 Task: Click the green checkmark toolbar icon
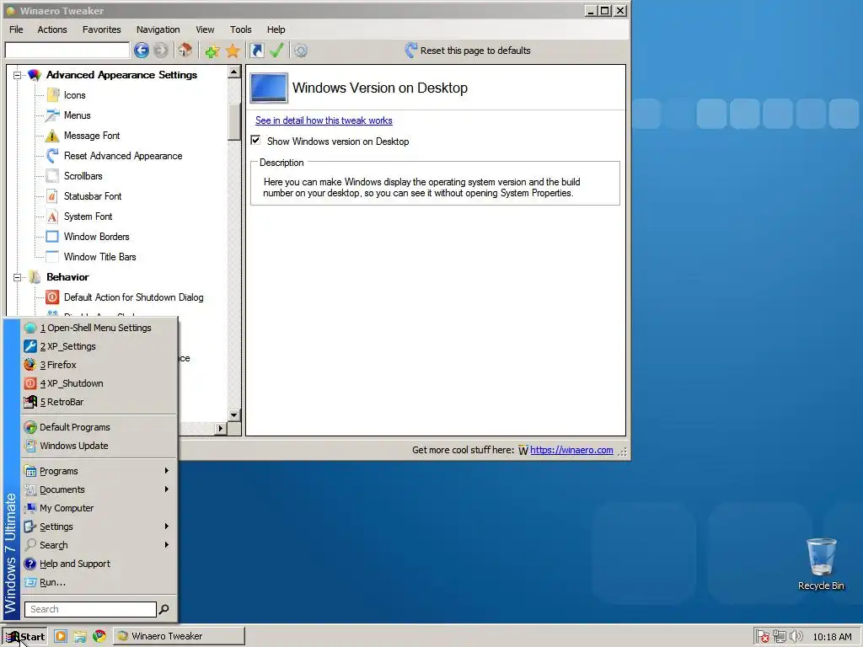pyautogui.click(x=276, y=51)
